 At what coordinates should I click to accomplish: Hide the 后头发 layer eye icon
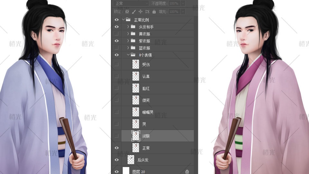[x=117, y=160]
